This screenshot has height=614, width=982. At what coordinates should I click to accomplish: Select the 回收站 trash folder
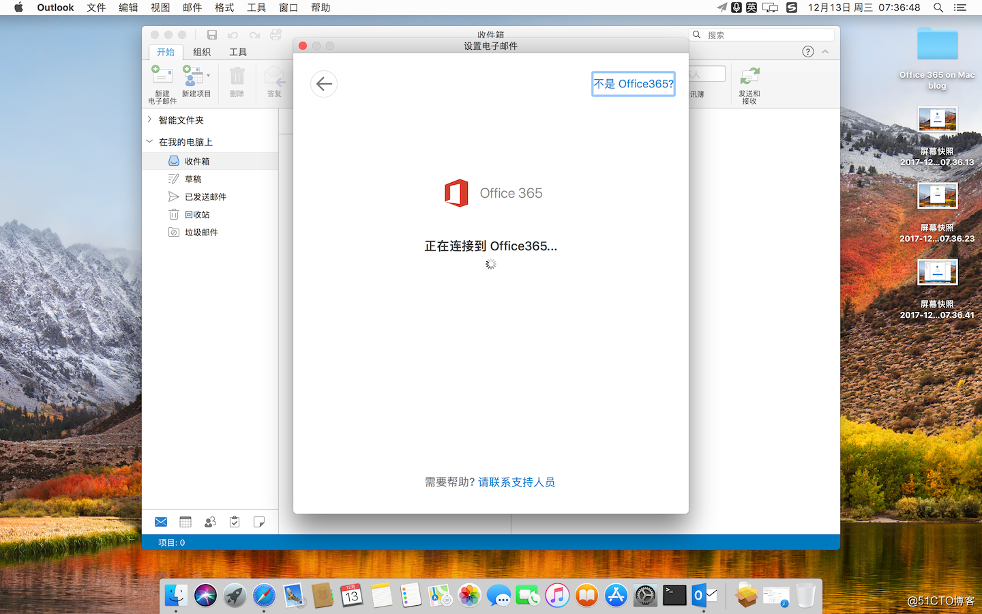pos(210,214)
